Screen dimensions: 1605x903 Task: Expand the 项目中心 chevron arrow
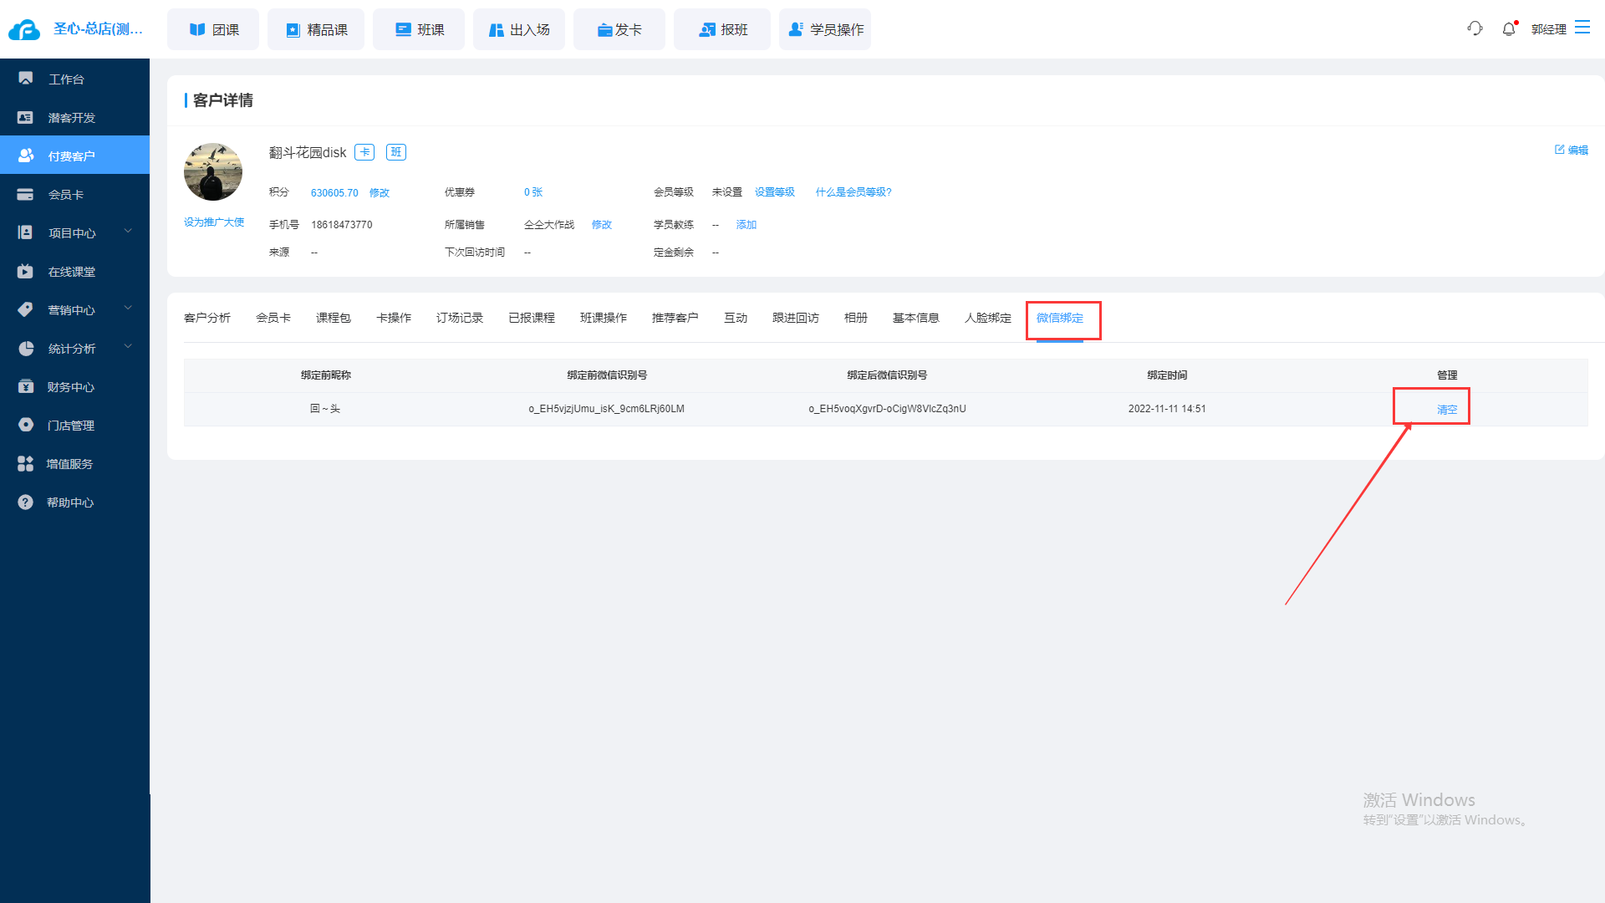coord(128,231)
